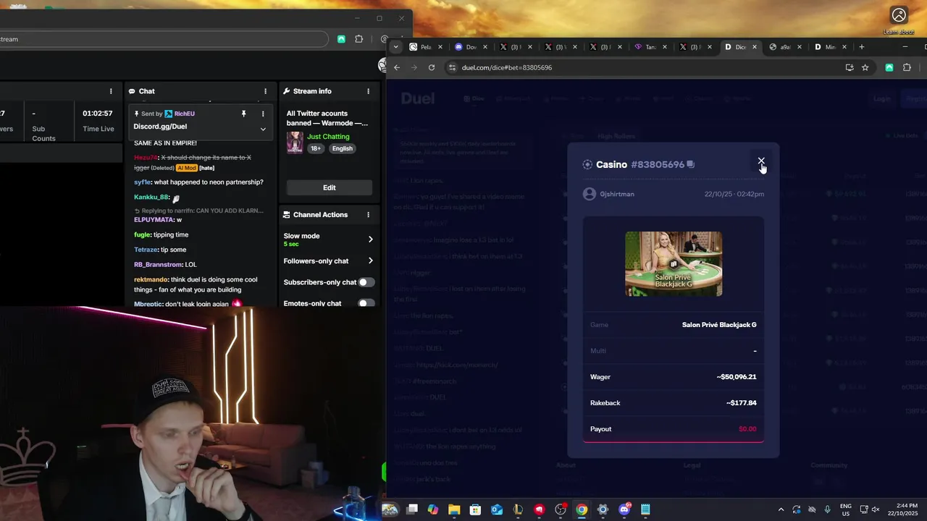Open the pinned message three-dot menu
This screenshot has width=927, height=521.
coord(263,114)
